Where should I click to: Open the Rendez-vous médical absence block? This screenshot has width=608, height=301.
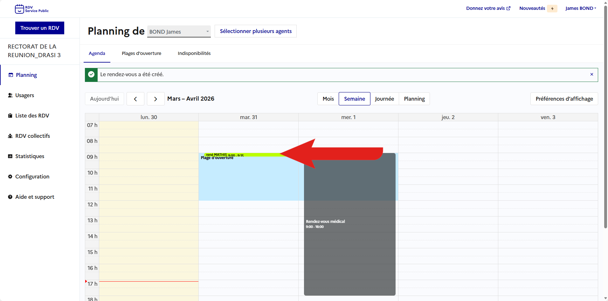350,224
